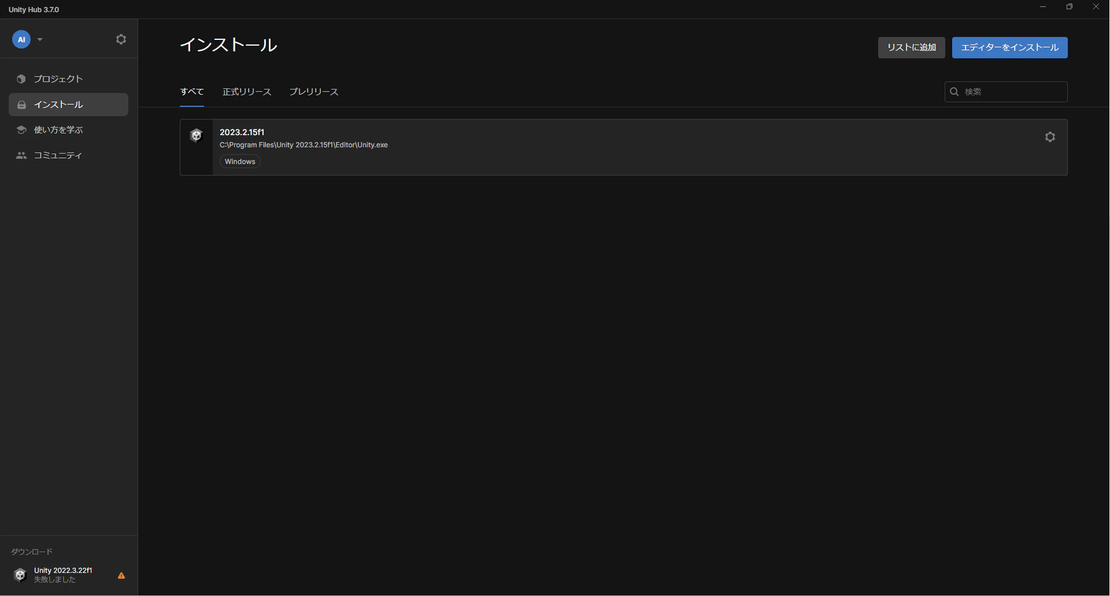The width and height of the screenshot is (1110, 596).
Task: Select インストール in the sidebar
Action: click(68, 105)
